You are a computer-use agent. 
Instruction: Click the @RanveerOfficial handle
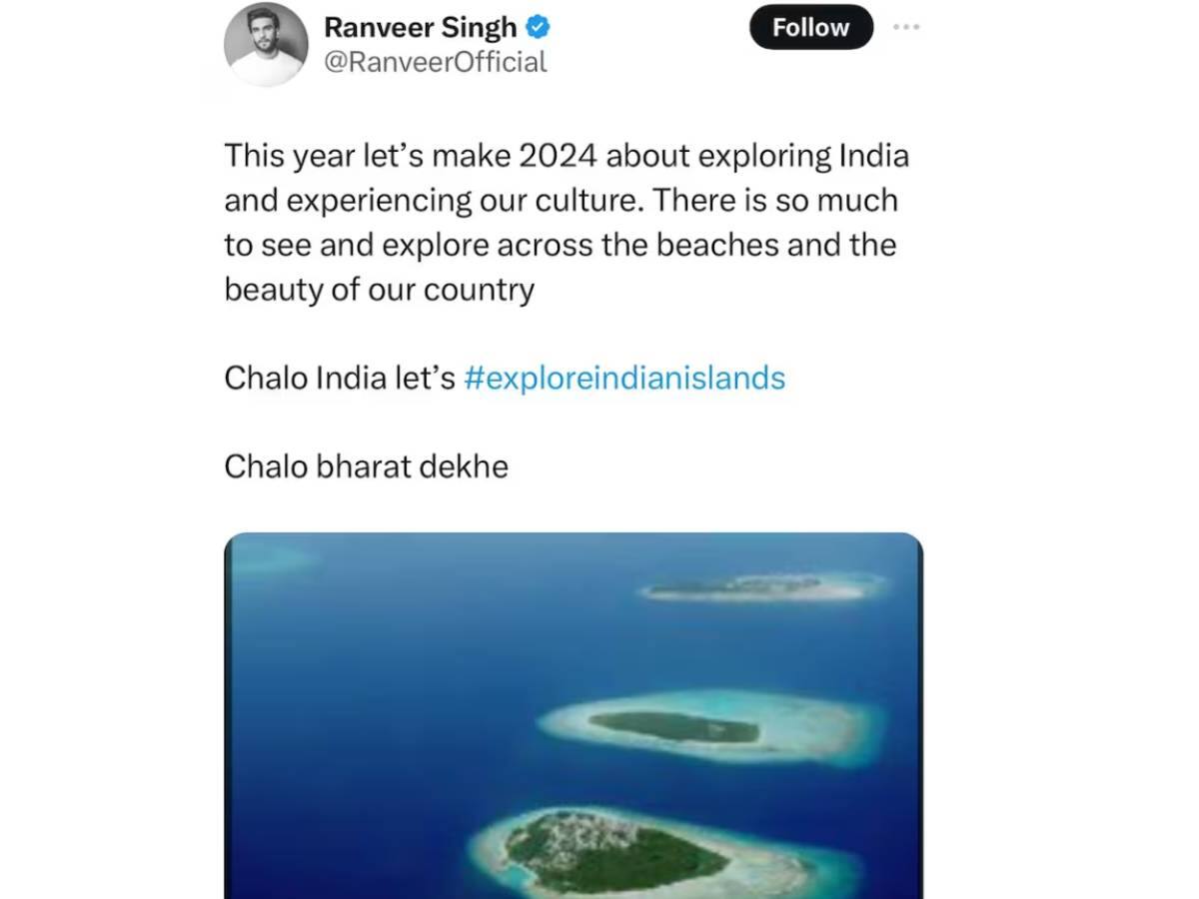(x=436, y=62)
